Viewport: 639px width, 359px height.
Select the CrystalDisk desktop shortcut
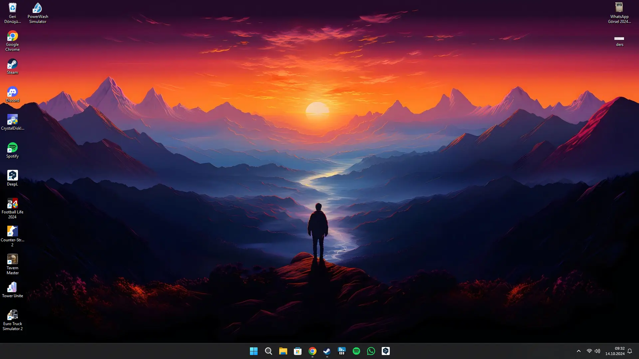pos(12,122)
